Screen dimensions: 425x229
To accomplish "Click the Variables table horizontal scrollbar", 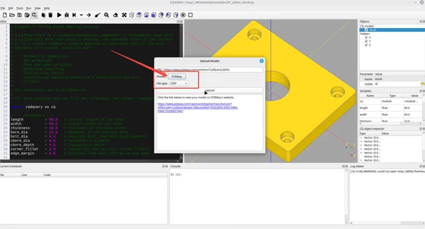I will pyautogui.click(x=390, y=124).
